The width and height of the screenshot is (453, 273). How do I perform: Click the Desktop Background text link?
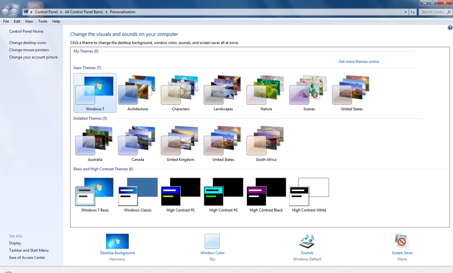tap(117, 253)
